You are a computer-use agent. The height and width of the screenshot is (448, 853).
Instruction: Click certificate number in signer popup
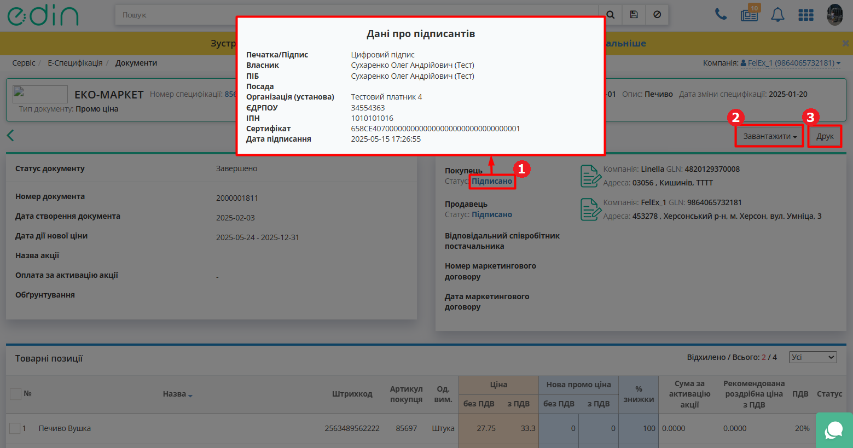tap(436, 129)
